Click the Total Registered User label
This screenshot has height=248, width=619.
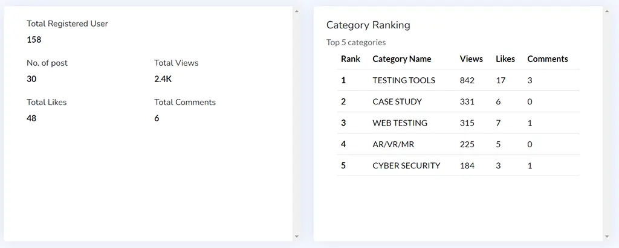tap(67, 24)
